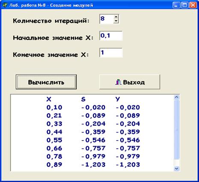Image resolution: width=199 pixels, height=182 pixels.
Task: Click Y value -1,203 in the 0,89 row
Action: [x=128, y=165]
